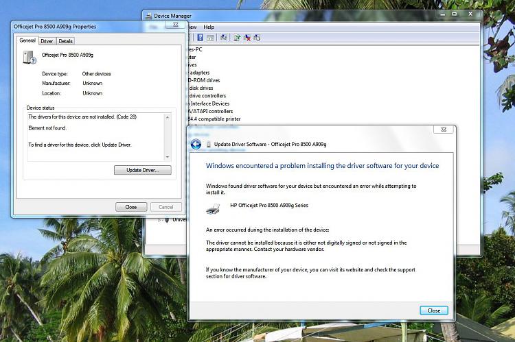Click the last Device Manager toolbar icon

257,38
